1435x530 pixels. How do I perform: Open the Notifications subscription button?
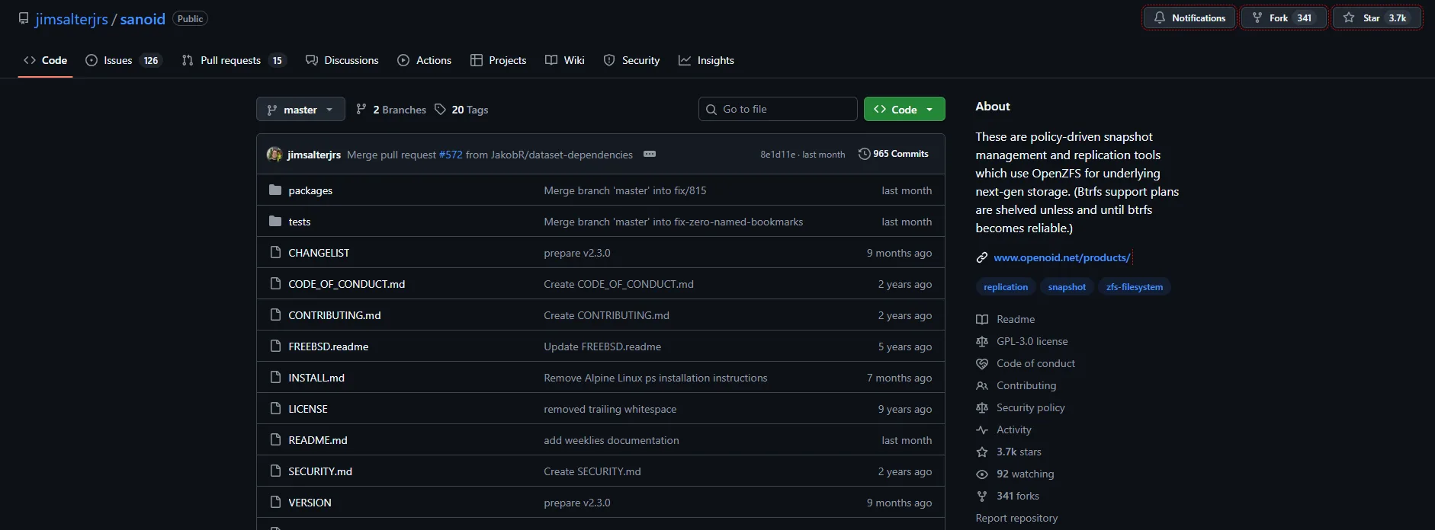pyautogui.click(x=1189, y=18)
